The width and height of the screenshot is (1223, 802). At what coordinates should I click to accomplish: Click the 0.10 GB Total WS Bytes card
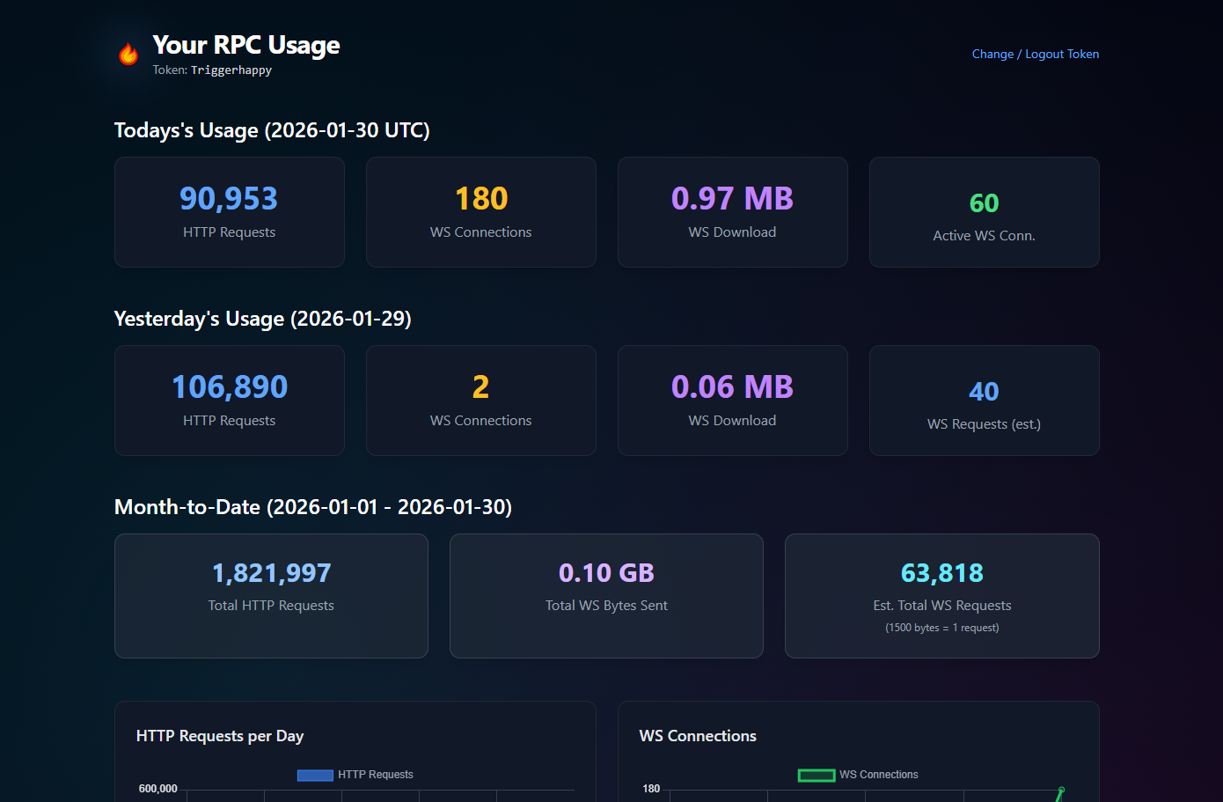click(606, 596)
